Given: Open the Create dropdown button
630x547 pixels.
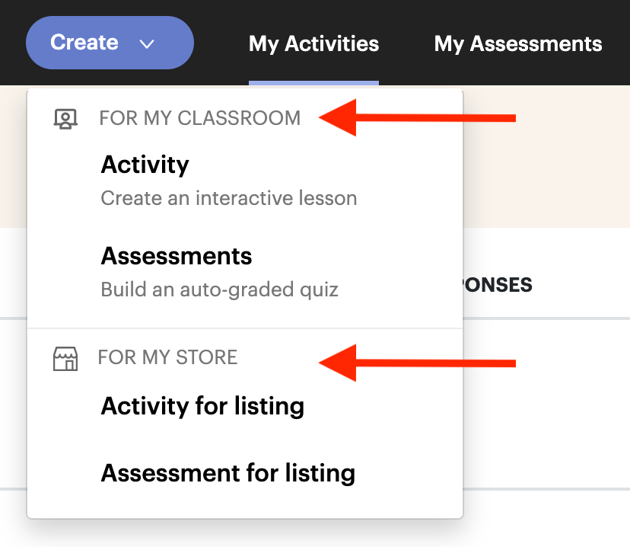Looking at the screenshot, I should tap(110, 43).
